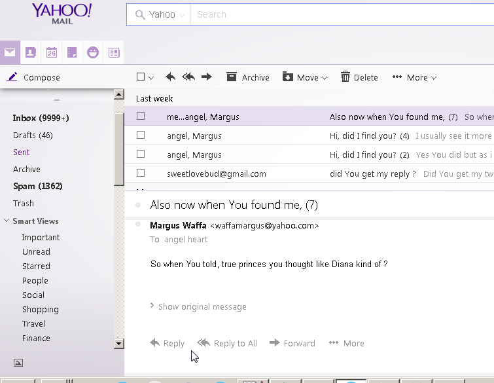
Task: Open the Calendar icon
Action: pos(51,52)
